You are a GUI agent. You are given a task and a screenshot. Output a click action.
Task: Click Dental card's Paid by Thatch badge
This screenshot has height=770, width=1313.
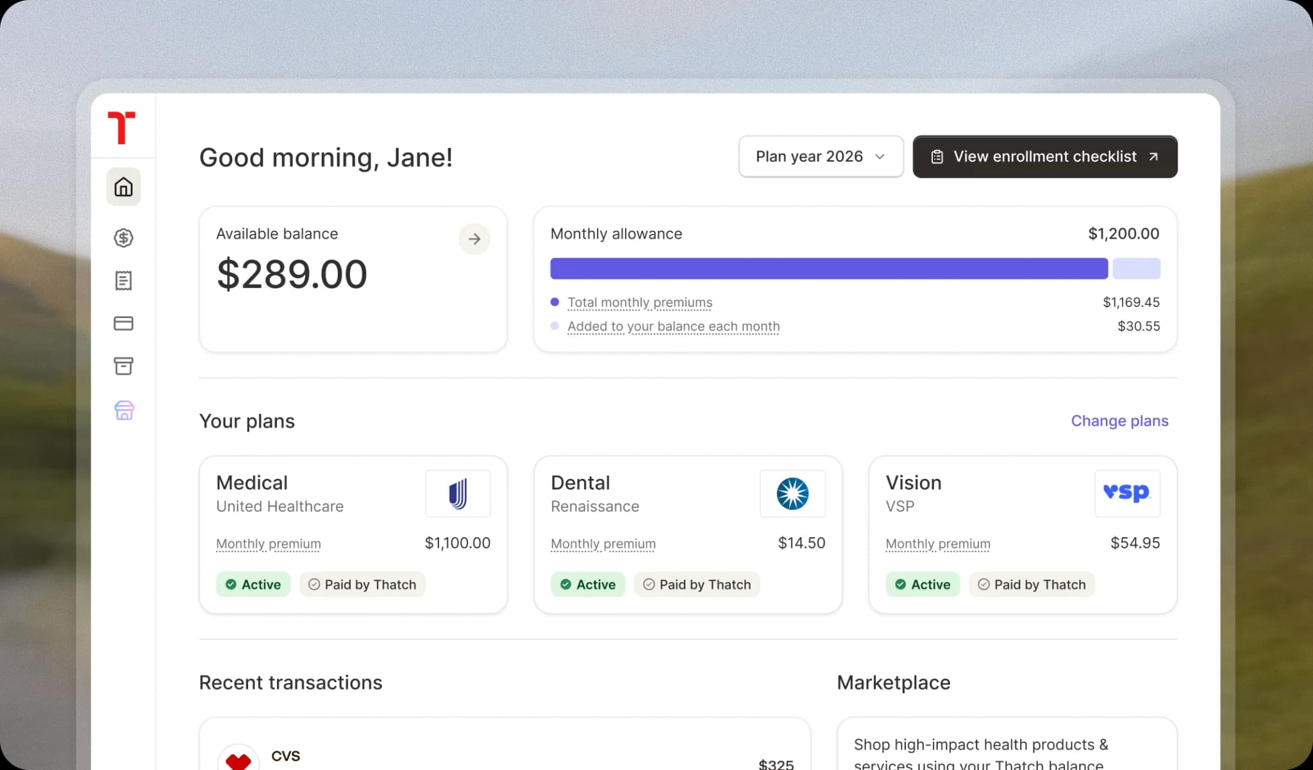[x=697, y=584]
